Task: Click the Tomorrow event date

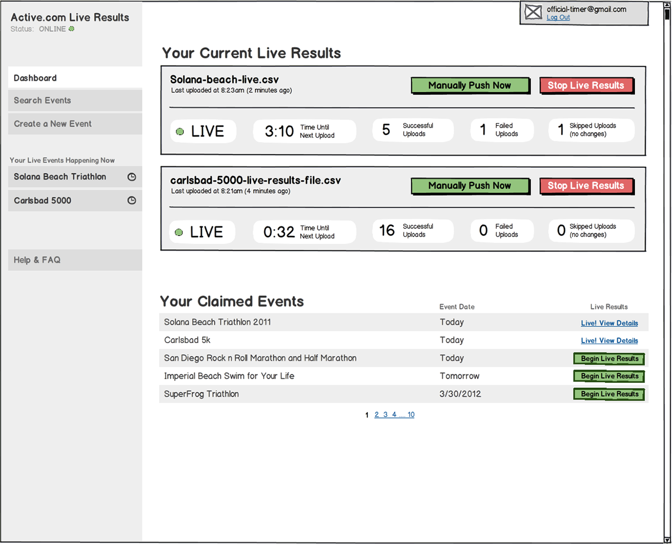Action: click(460, 376)
